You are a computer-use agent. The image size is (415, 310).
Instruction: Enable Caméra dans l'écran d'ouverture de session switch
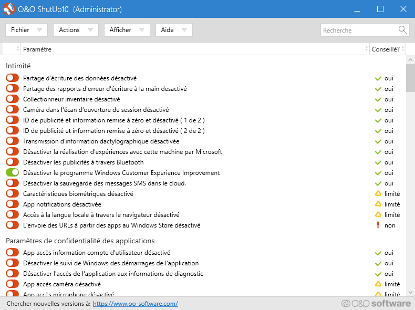pos(13,109)
